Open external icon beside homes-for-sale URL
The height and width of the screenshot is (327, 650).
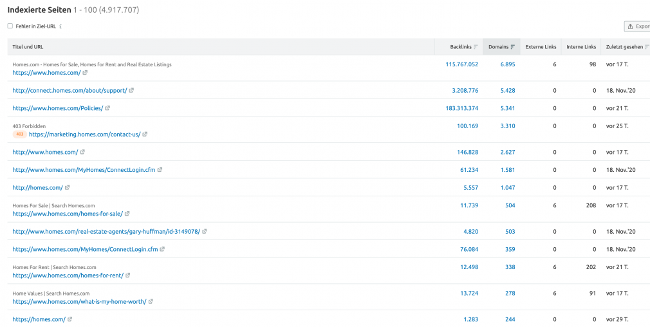(127, 214)
